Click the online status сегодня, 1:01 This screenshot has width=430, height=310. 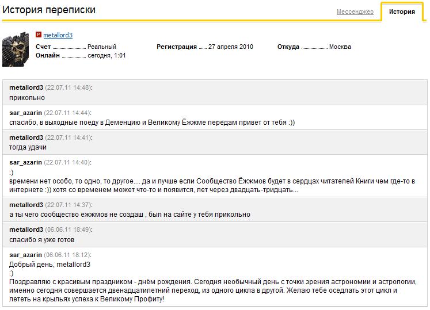(106, 56)
